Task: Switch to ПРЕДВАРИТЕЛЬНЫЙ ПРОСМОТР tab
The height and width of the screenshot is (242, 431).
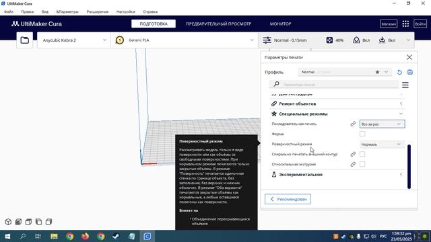Action: pos(218,24)
